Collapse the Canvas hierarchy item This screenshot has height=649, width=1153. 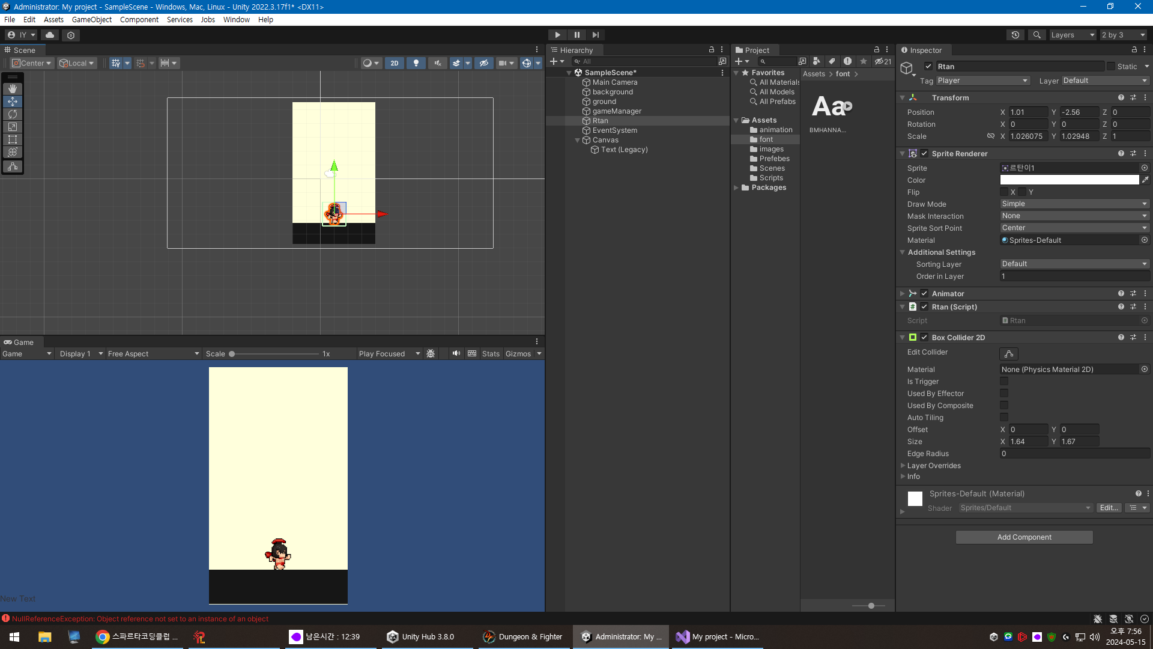578,140
